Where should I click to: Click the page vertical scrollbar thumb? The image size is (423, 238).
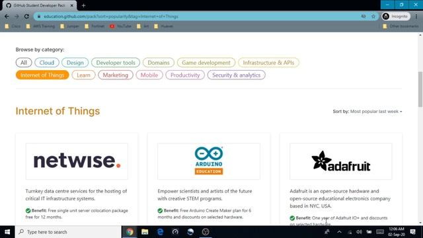[x=420, y=89]
